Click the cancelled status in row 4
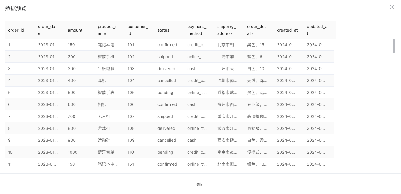 pyautogui.click(x=167, y=81)
